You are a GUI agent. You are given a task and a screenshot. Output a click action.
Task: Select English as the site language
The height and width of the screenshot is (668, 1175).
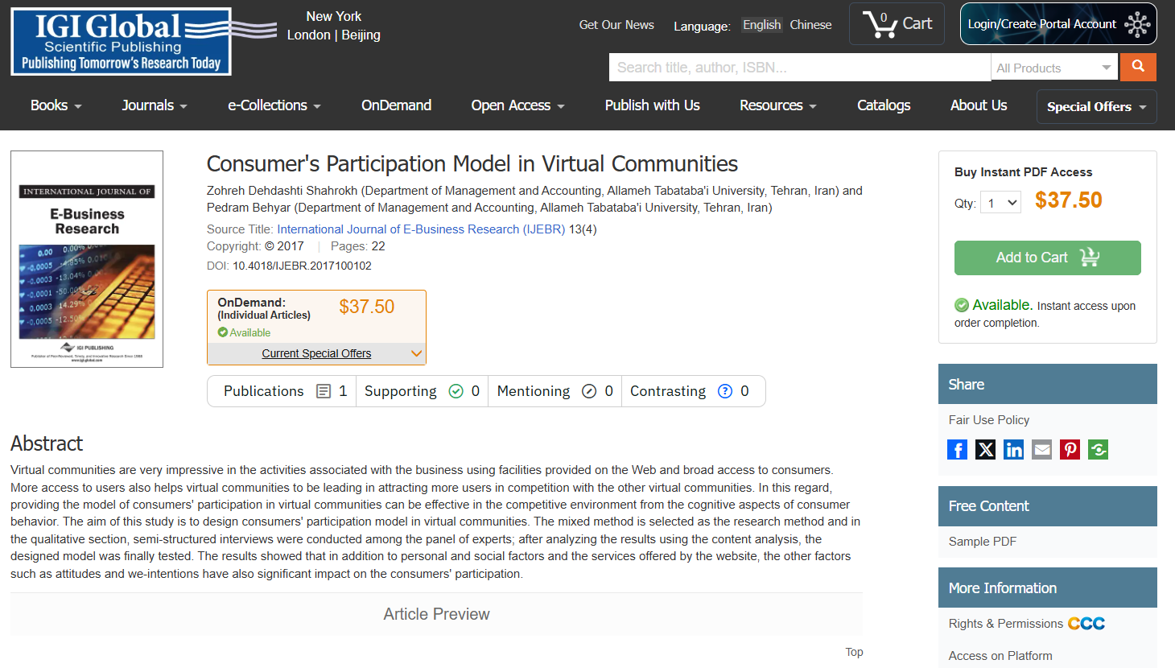(x=761, y=25)
